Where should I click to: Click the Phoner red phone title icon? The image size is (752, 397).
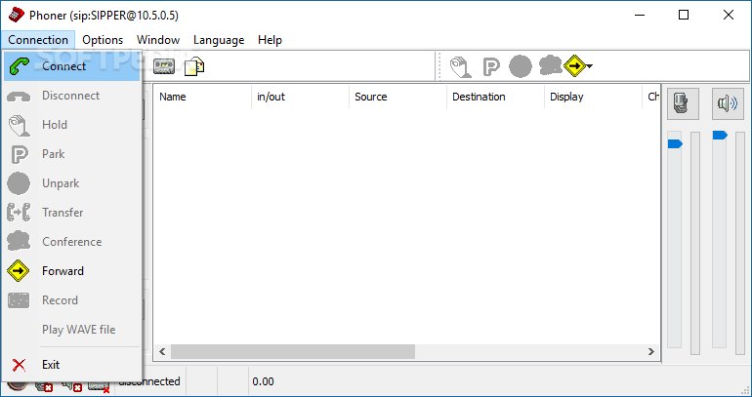pos(17,16)
